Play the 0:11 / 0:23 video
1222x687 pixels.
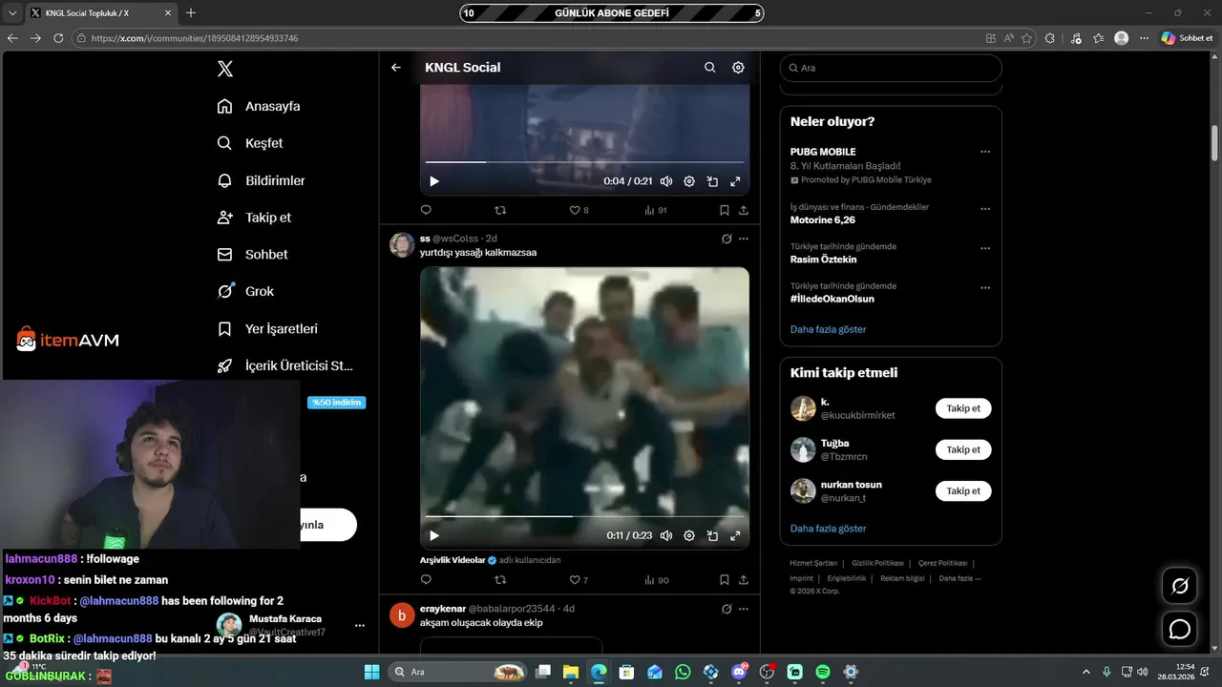coord(434,535)
